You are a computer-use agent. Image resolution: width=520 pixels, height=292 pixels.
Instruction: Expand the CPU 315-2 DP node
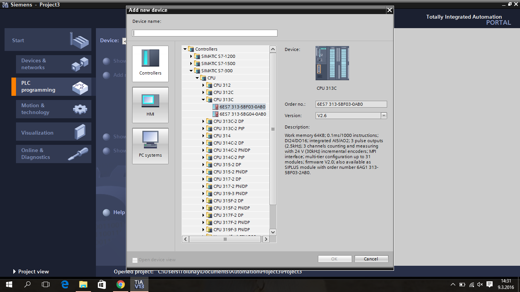[203, 165]
